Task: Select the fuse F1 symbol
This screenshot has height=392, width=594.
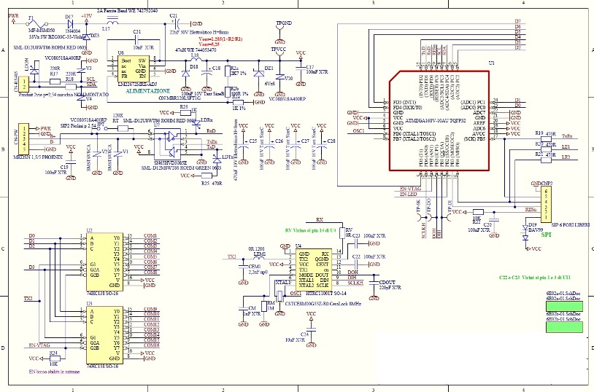Action: pyautogui.click(x=38, y=23)
